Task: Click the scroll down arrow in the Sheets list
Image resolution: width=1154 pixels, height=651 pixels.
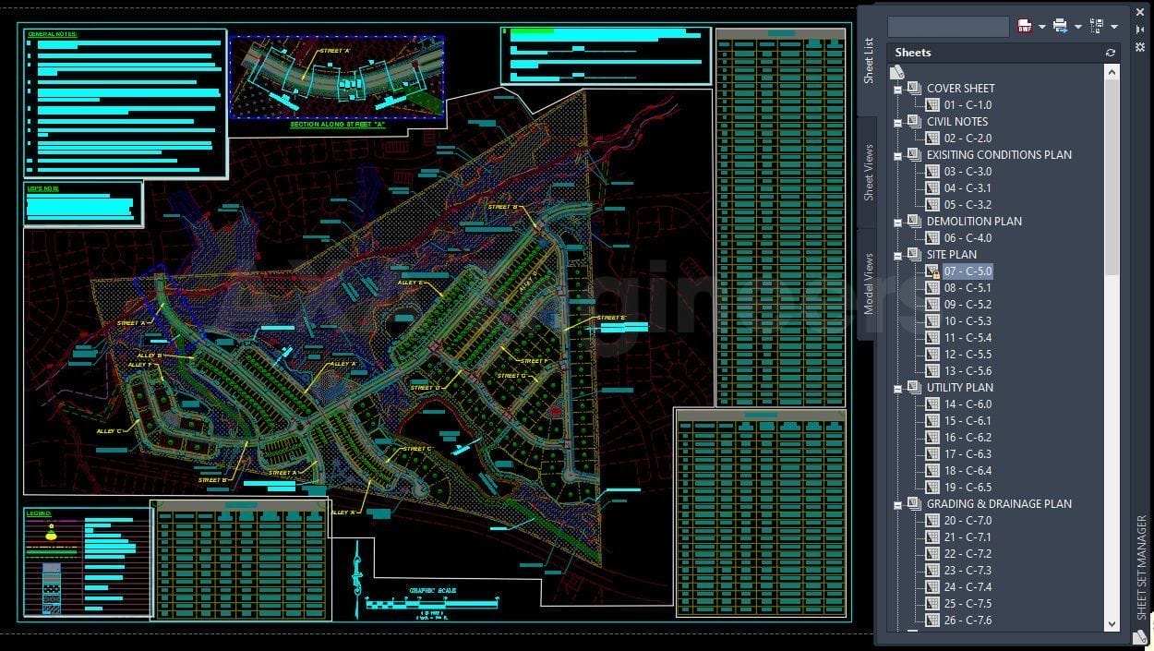Action: [x=1112, y=624]
